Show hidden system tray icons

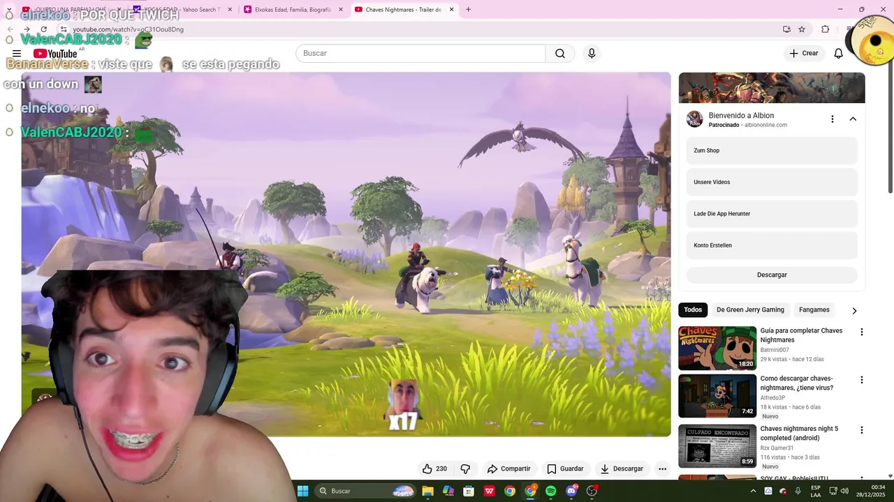(753, 491)
